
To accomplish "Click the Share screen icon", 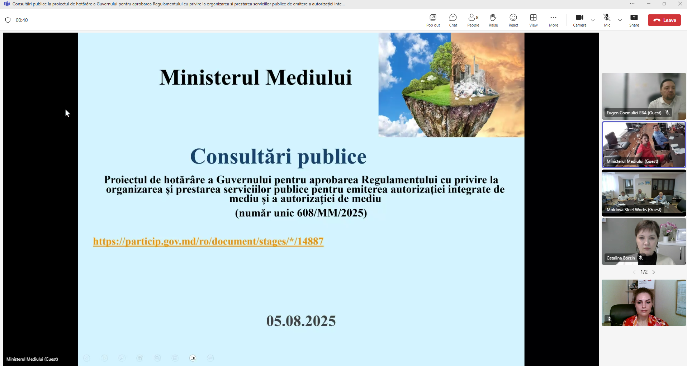I will pos(634,20).
